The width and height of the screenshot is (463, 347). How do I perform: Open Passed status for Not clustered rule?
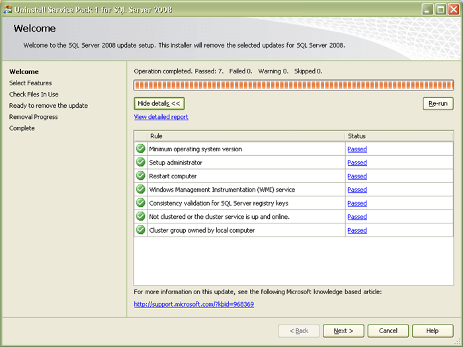tap(357, 217)
